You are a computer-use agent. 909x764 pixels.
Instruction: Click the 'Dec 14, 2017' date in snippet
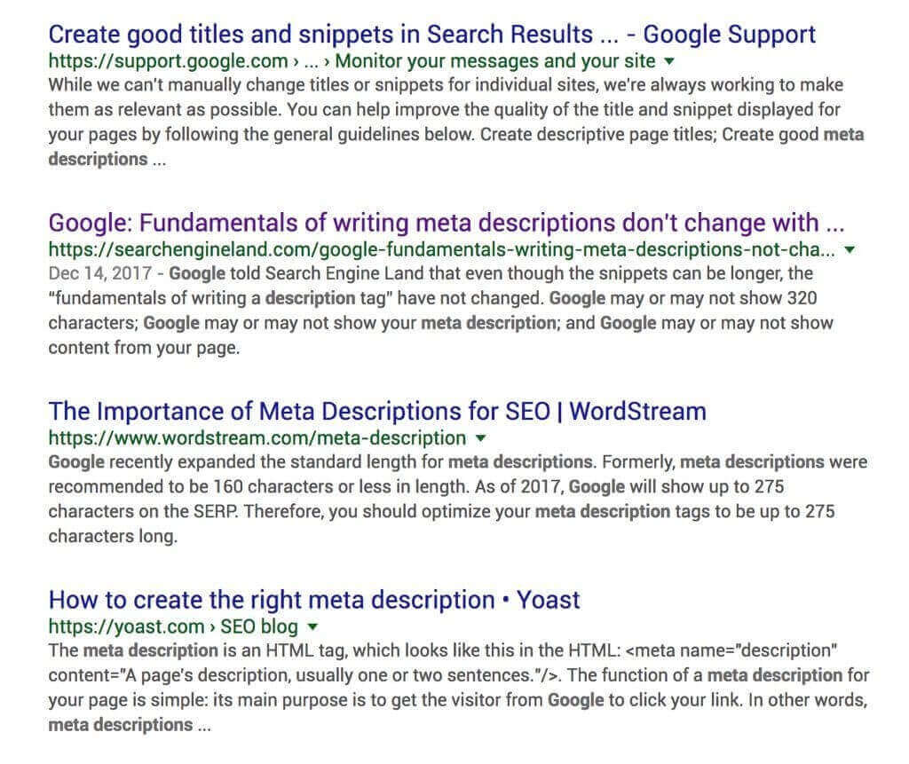click(100, 273)
